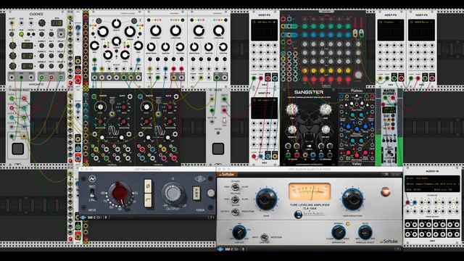The image size is (464, 261).
Task: Click the START button on Master Recorder
Action: (393, 116)
